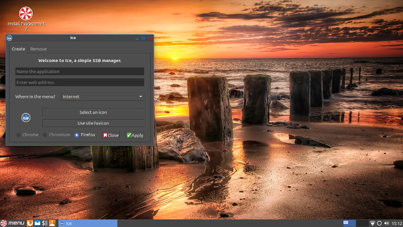This screenshot has width=403, height=227.
Task: Open the terminal launcher in the taskbar
Action: tap(45, 223)
